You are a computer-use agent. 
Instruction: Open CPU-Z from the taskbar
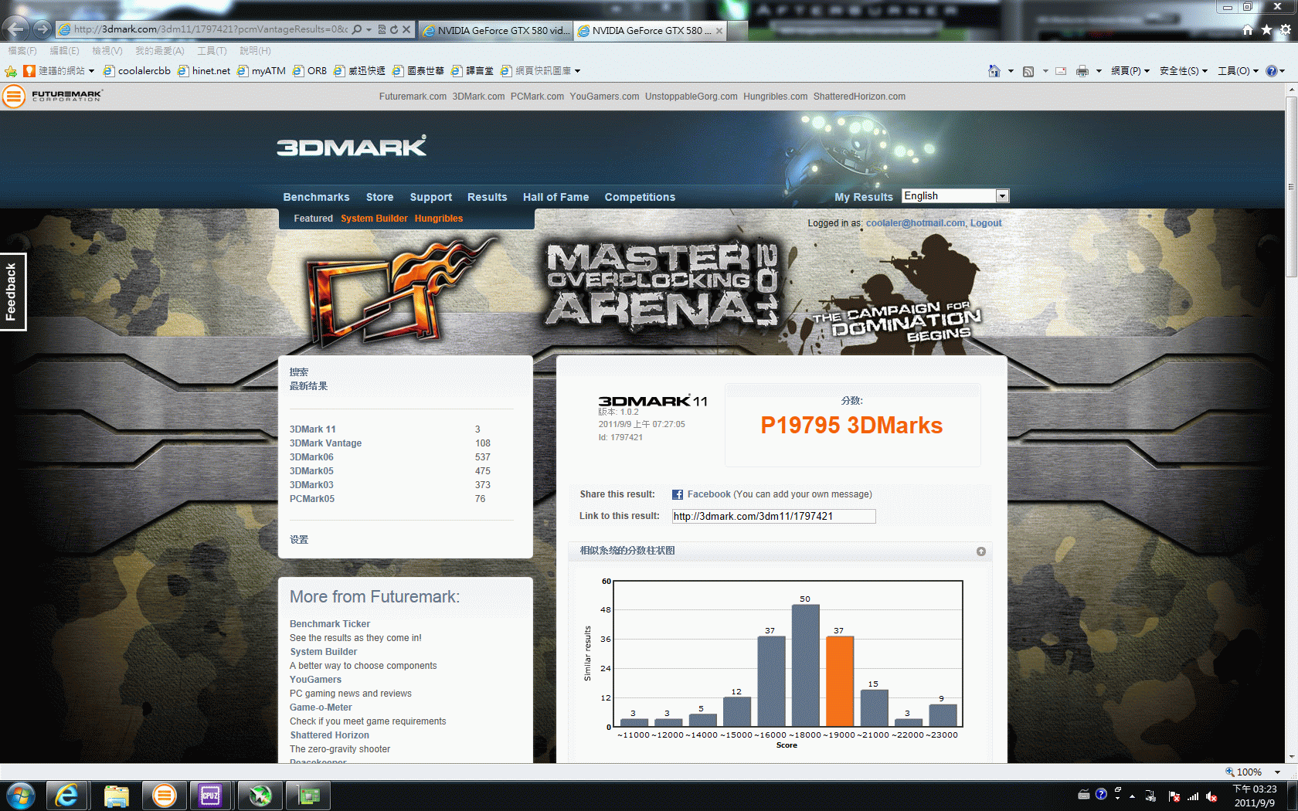click(x=210, y=796)
